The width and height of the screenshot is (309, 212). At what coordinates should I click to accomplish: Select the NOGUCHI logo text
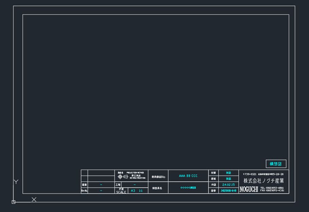[249, 189]
